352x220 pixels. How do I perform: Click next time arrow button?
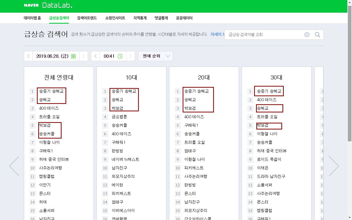(131, 56)
